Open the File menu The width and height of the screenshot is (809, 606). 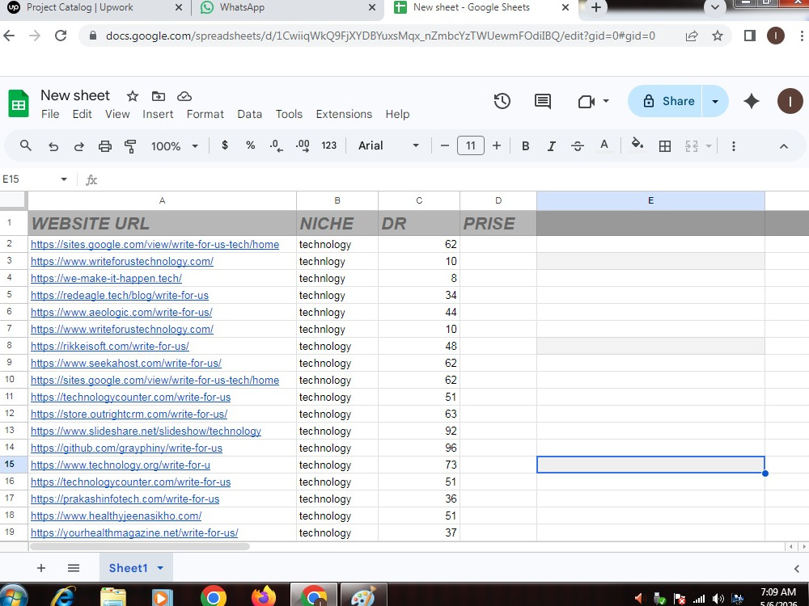click(x=50, y=114)
